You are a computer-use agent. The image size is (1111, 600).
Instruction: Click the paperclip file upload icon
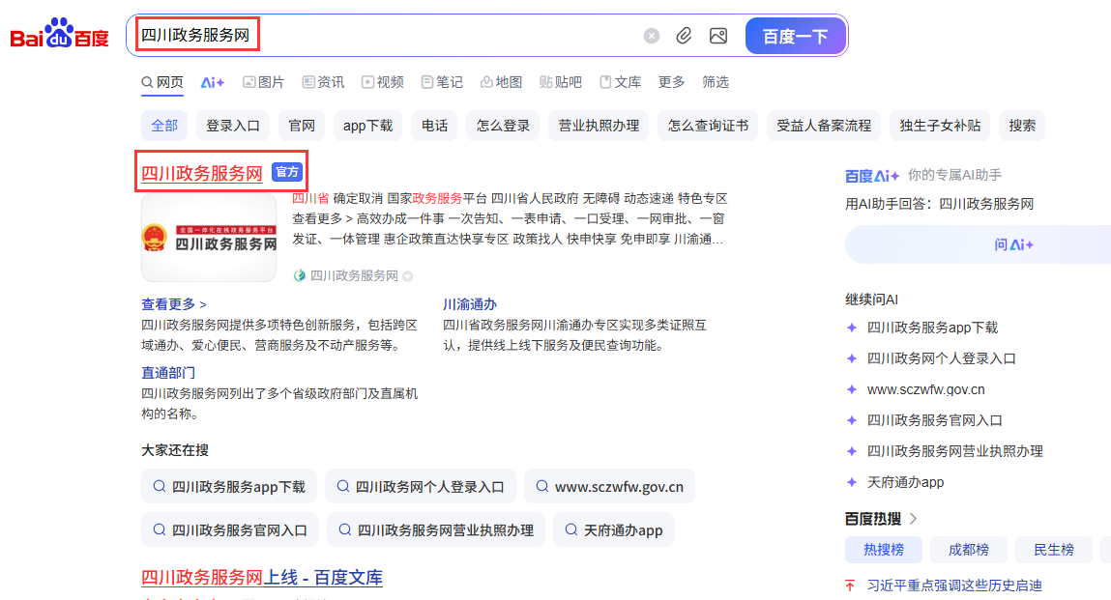click(x=684, y=36)
